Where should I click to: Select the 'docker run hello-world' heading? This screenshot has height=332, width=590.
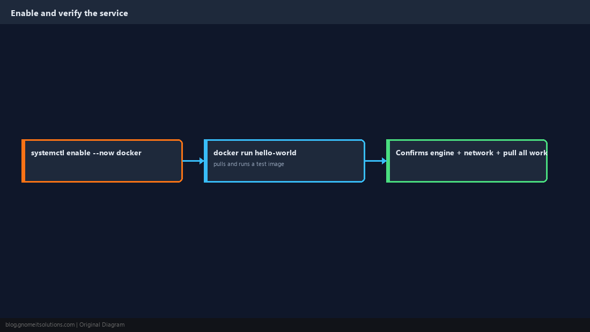click(255, 153)
